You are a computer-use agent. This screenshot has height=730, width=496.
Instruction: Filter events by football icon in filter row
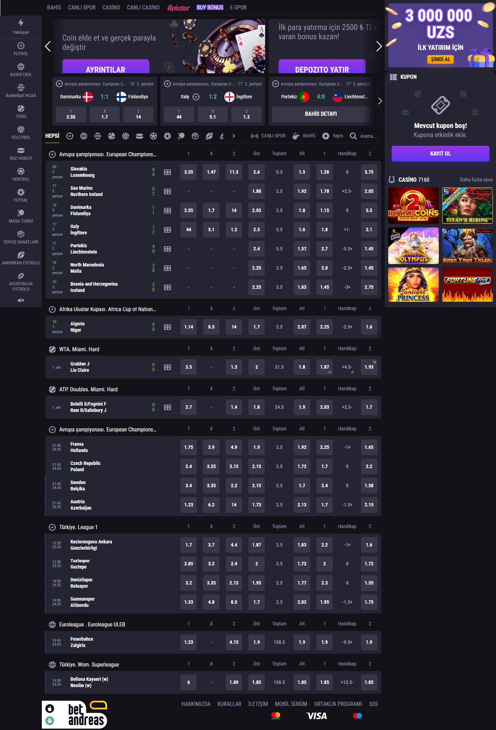click(x=70, y=136)
